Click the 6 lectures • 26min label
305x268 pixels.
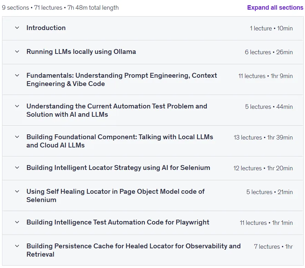coord(268,52)
